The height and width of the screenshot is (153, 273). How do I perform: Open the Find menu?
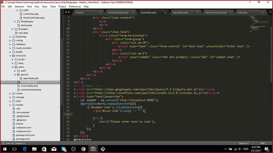click(x=29, y=7)
